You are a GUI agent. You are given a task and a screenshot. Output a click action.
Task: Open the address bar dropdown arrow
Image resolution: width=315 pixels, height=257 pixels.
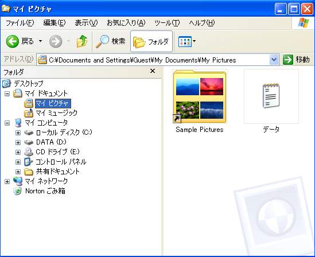pyautogui.click(x=274, y=60)
